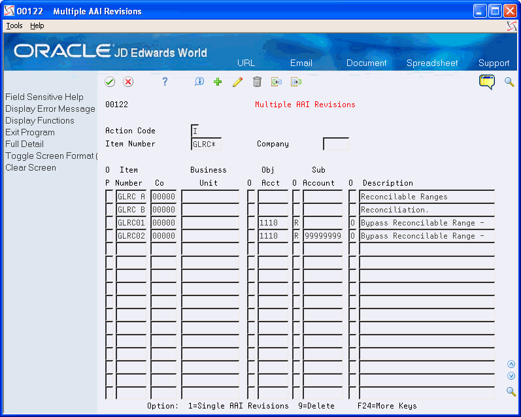Click the OP option field for GLRC A

109,196
